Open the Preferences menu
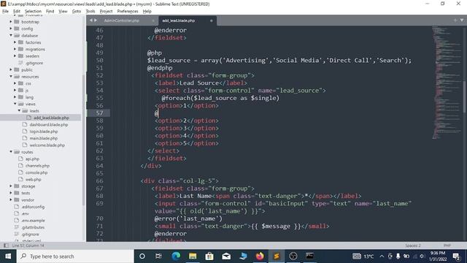Screen dimensions: 467x263 (x=128, y=12)
